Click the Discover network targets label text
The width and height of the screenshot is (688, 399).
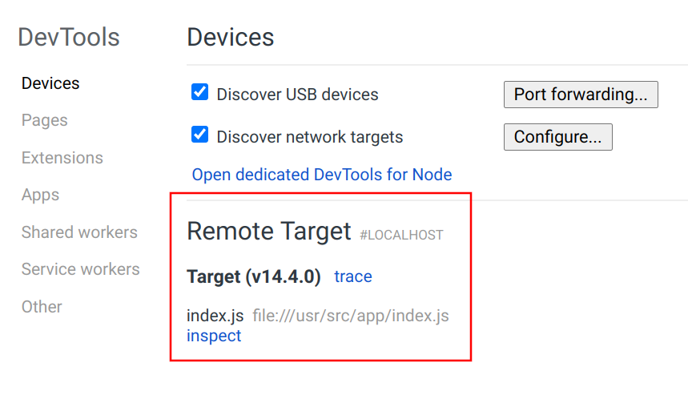tap(309, 137)
